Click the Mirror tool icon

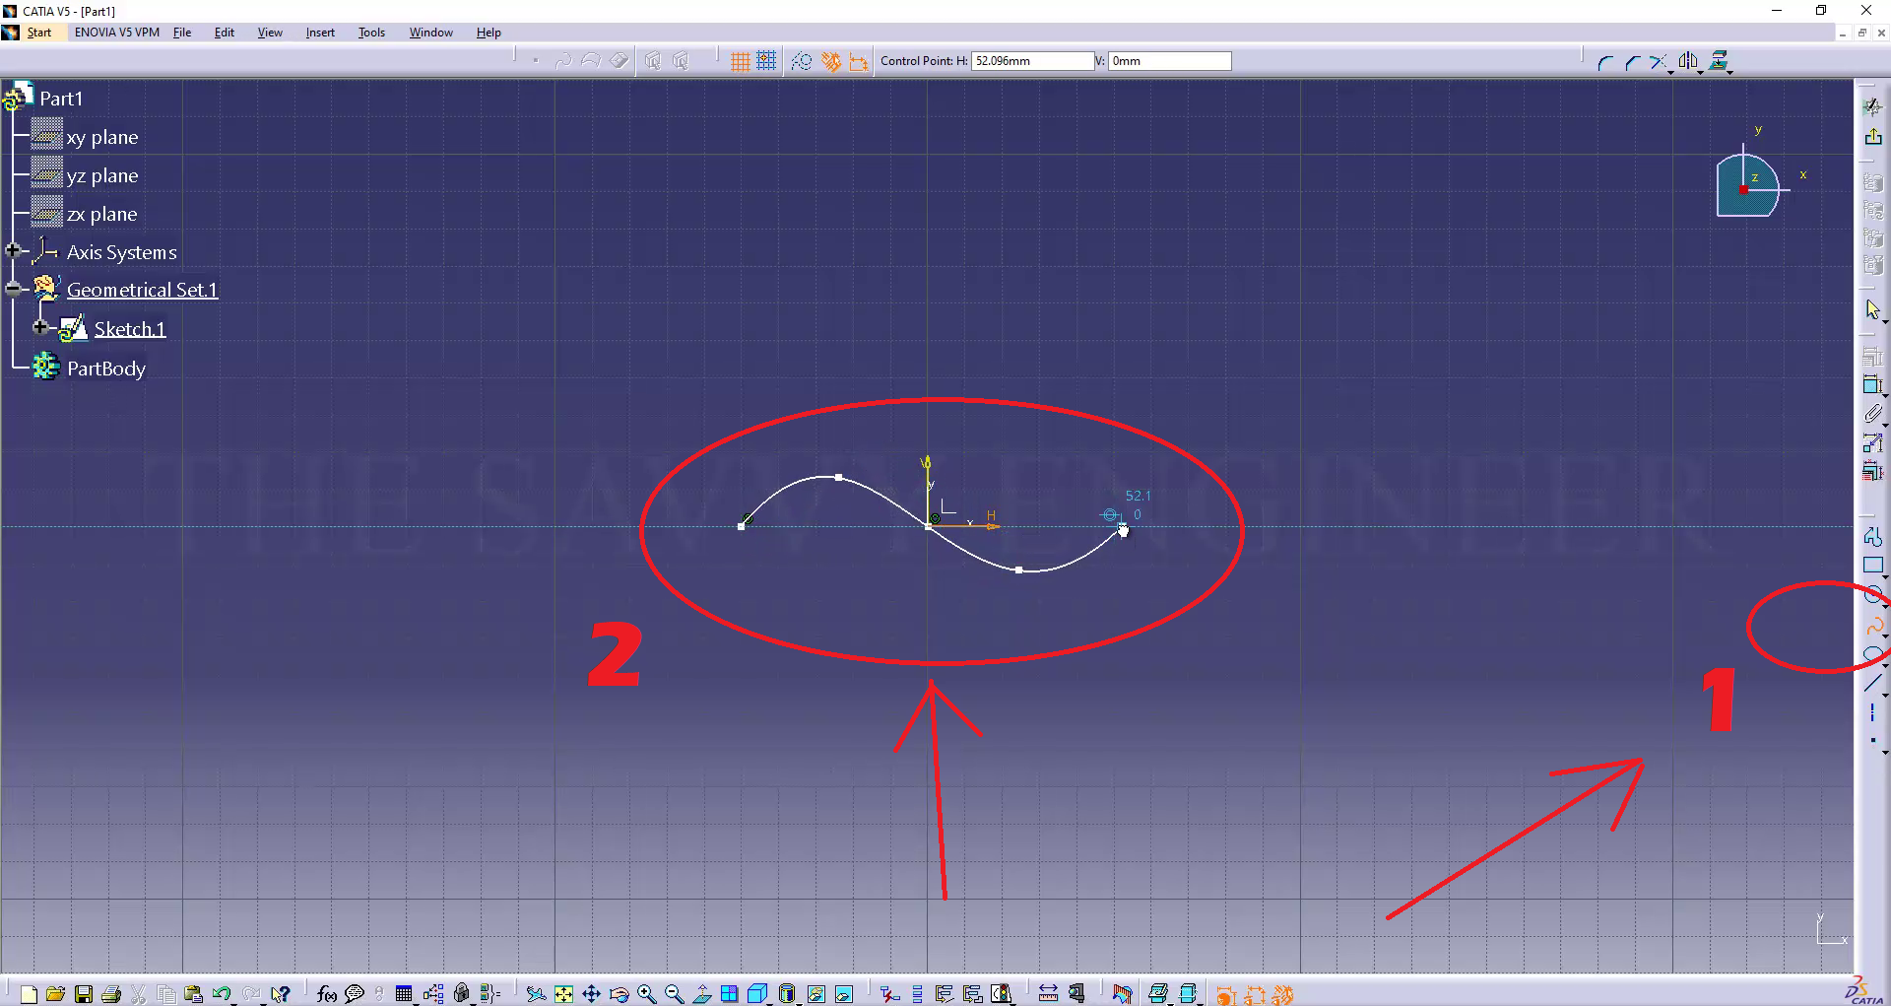pyautogui.click(x=1688, y=61)
